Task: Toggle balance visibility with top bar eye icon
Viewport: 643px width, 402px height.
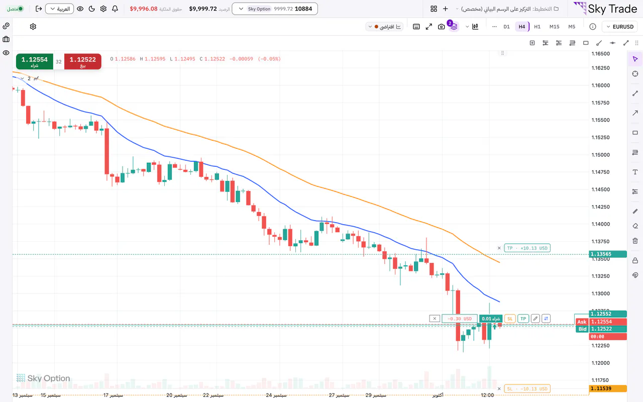Action: click(80, 9)
